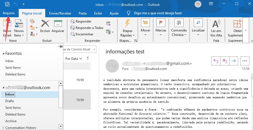Select Deleted Items under Favoritos
This screenshot has width=253, height=130.
pos(15,74)
